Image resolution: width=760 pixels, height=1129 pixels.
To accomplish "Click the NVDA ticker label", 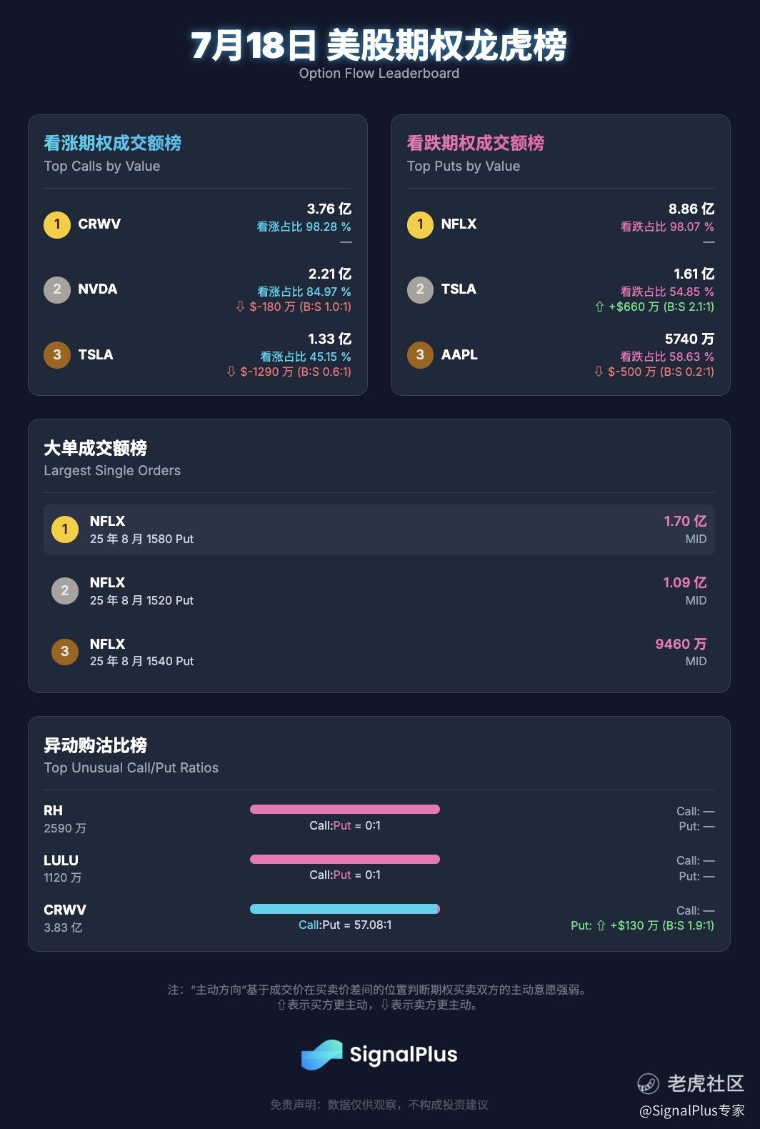I will pos(98,289).
